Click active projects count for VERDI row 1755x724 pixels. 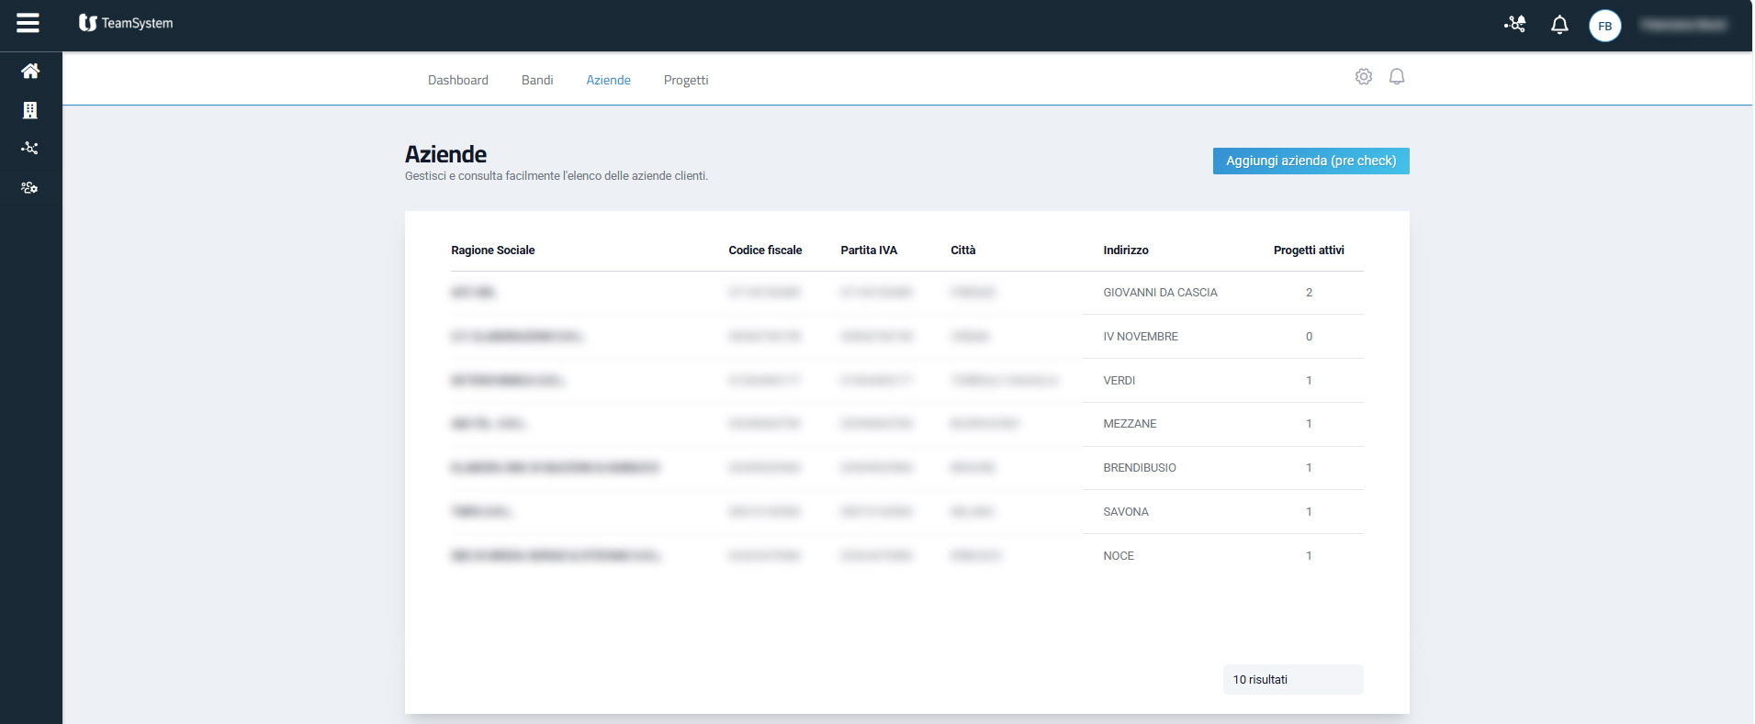[x=1309, y=381]
